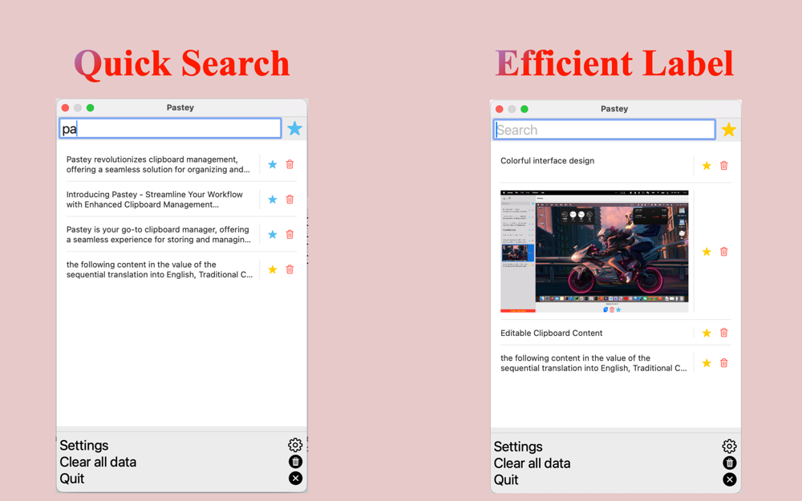This screenshot has height=501, width=802.
Task: Toggle the blue favorites filter star beside the left search field
Action: [x=294, y=128]
